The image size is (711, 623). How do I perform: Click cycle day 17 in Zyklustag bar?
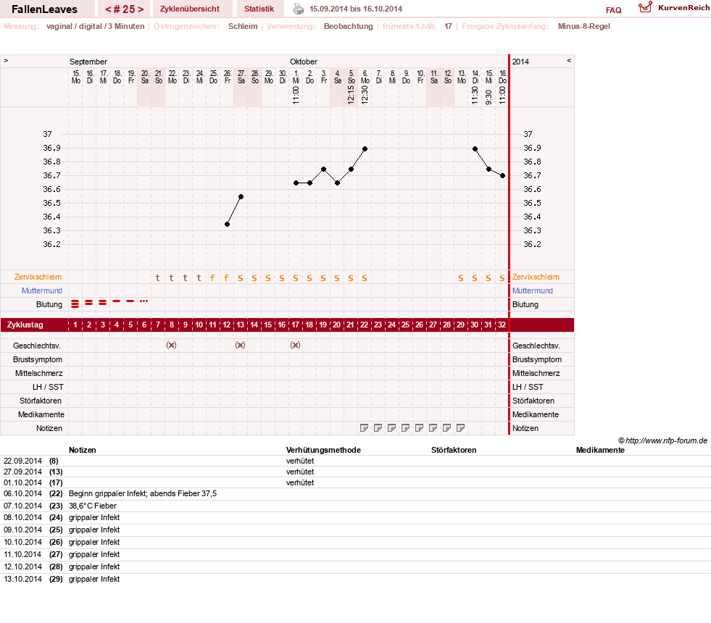[x=295, y=325]
